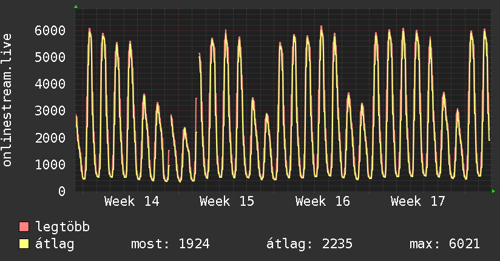Image resolution: width=500 pixels, height=261 pixels.
Task: Select the Week 14 axis label
Action: [132, 201]
